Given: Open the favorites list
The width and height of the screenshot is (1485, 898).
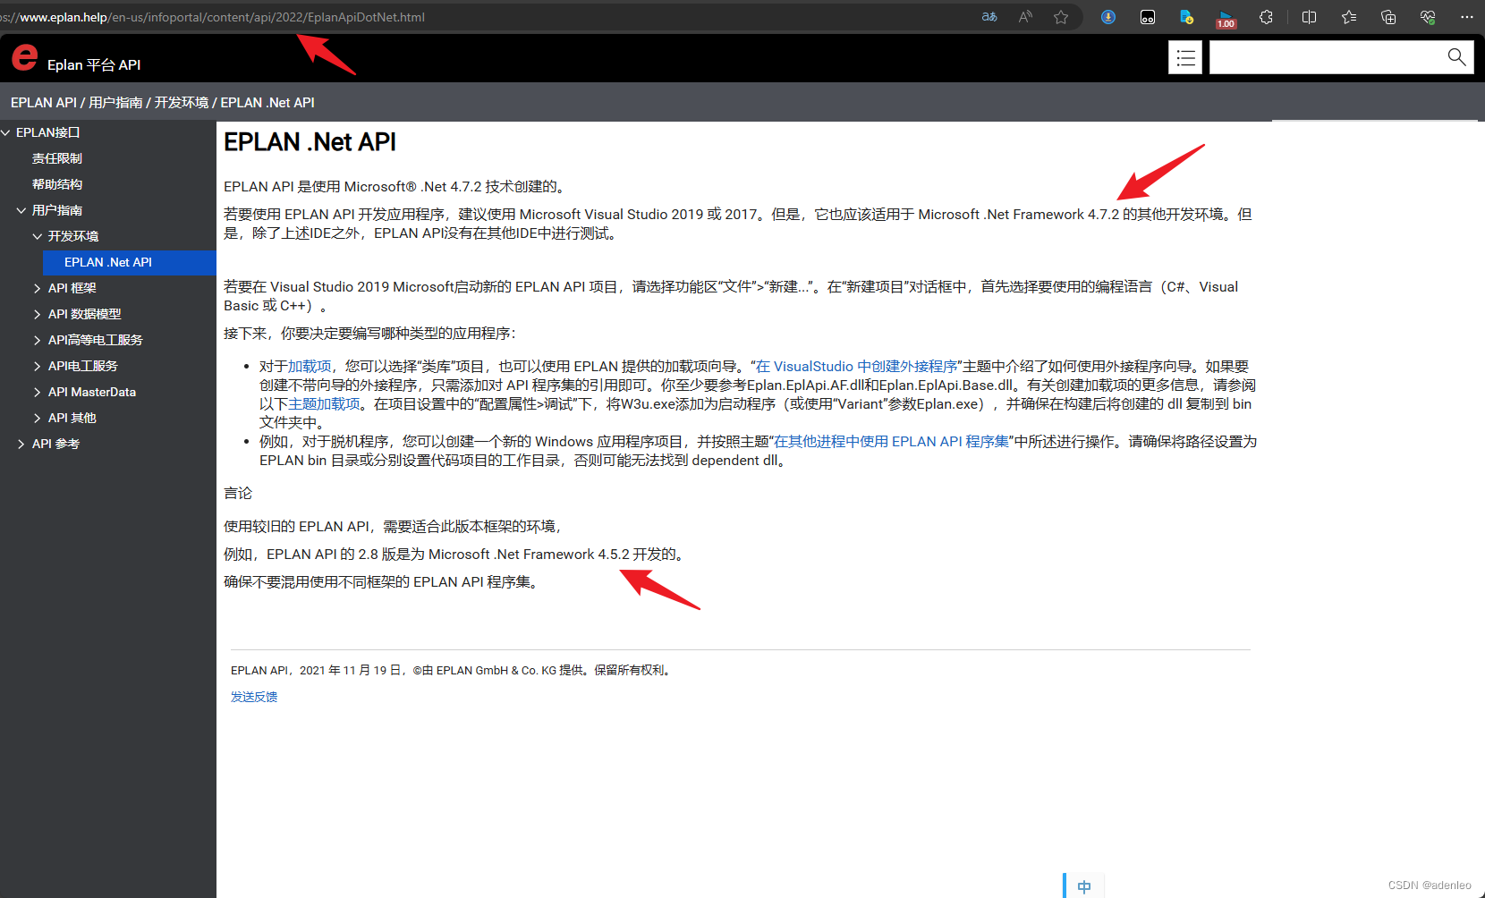Looking at the screenshot, I should click(1349, 17).
